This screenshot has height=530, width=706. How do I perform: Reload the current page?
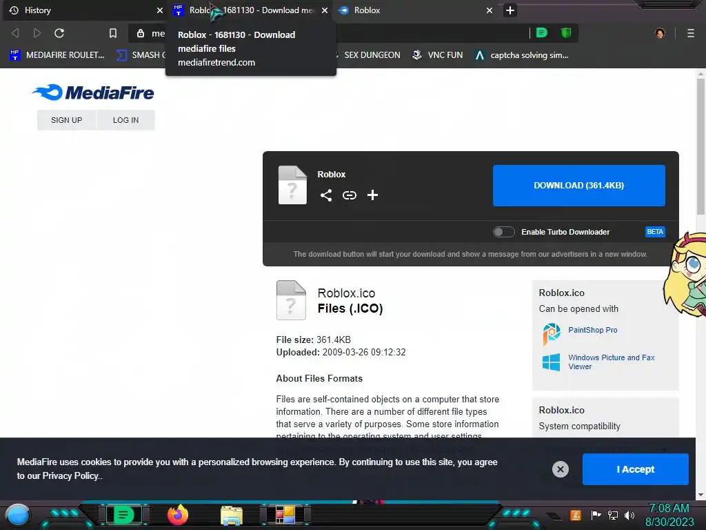click(x=59, y=33)
